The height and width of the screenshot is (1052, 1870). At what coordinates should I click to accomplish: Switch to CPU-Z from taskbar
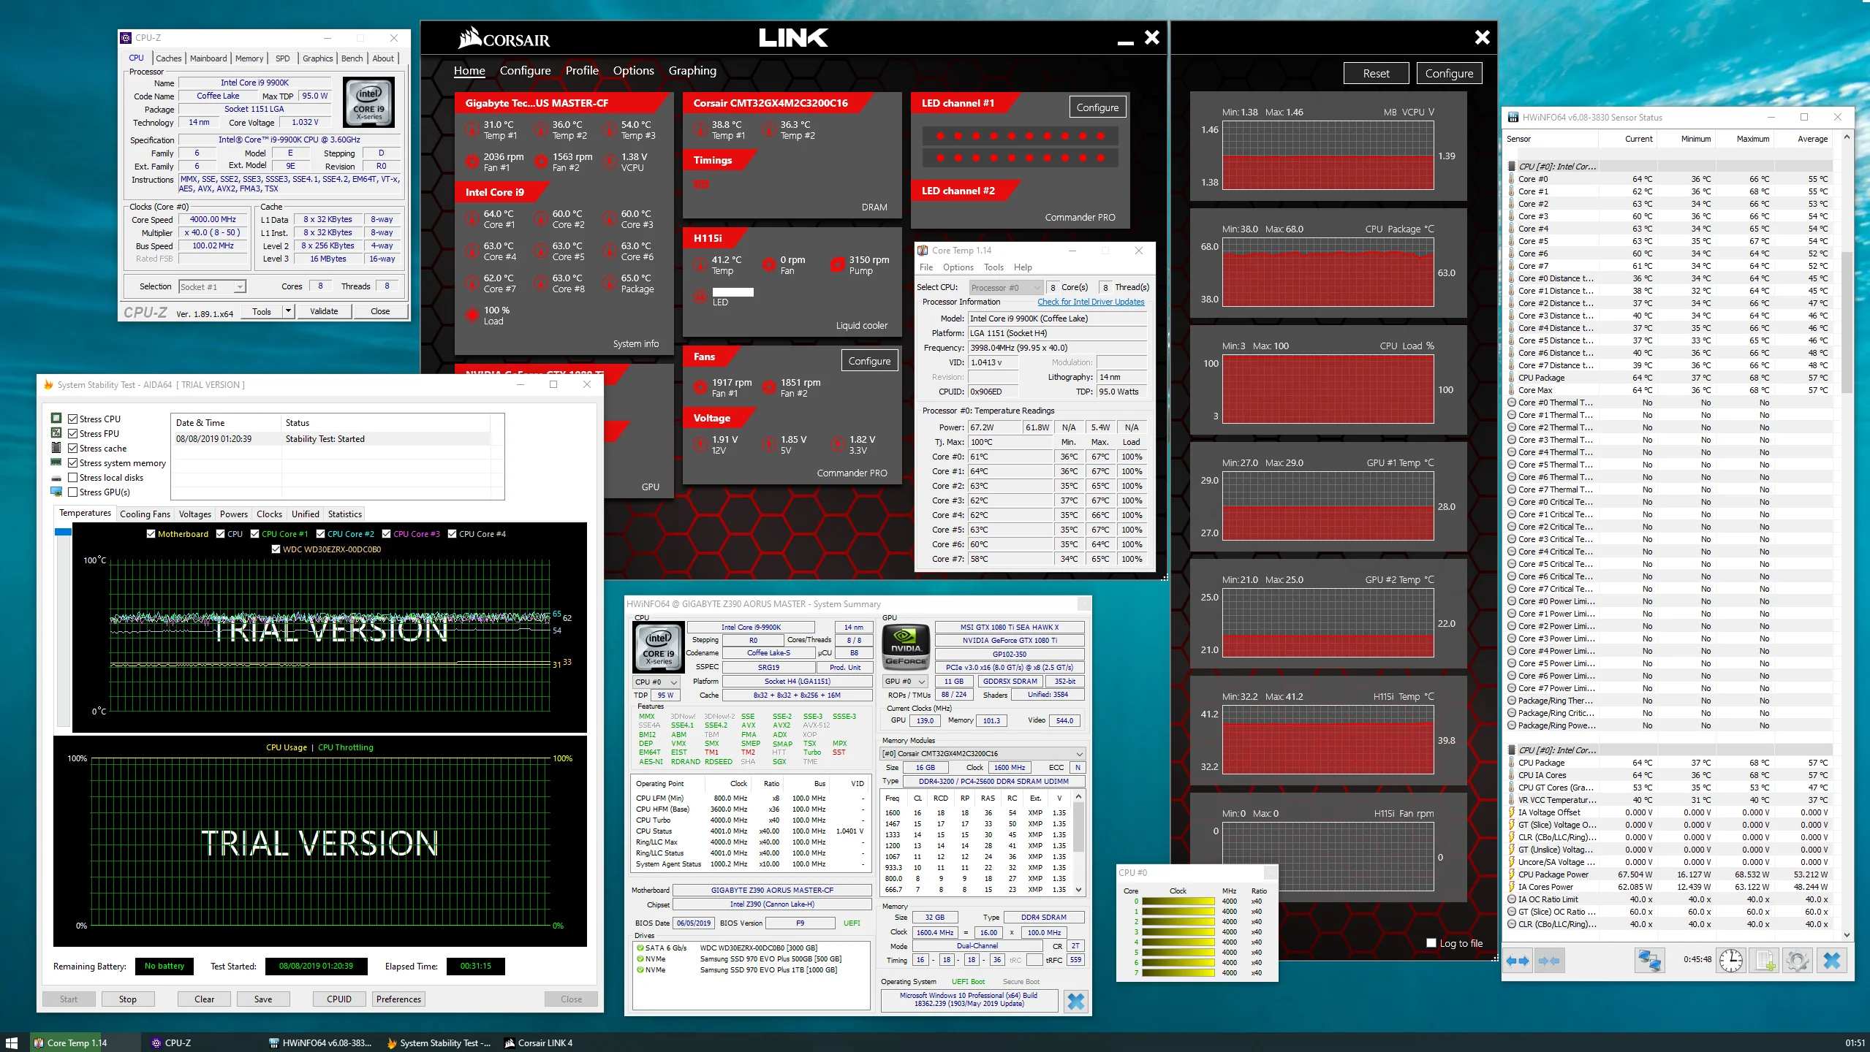tap(171, 1043)
